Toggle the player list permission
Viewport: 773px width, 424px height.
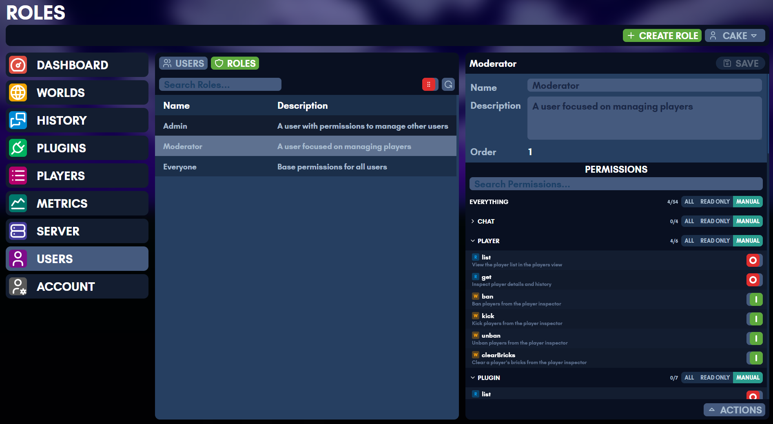pos(754,260)
